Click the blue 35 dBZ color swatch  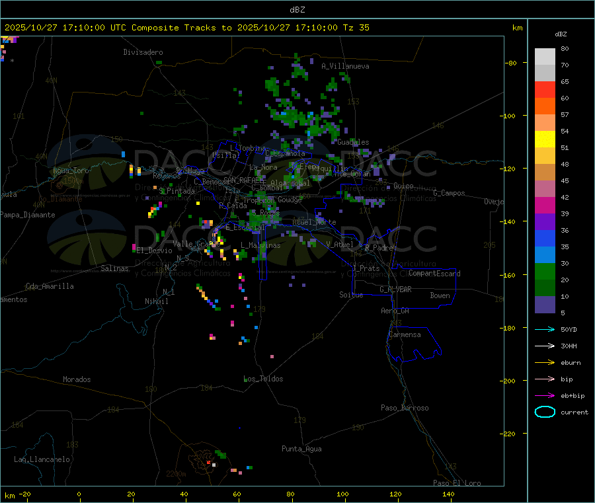click(545, 238)
